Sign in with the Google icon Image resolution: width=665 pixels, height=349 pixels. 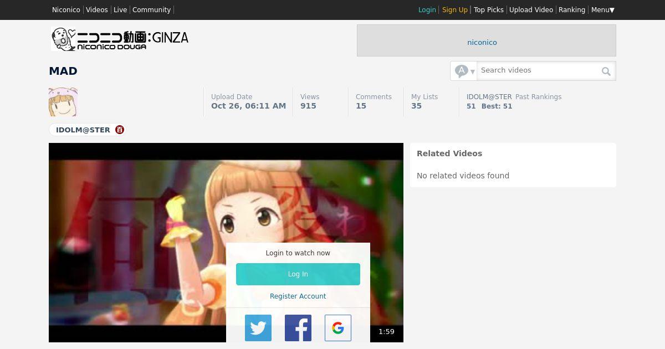[x=338, y=328]
